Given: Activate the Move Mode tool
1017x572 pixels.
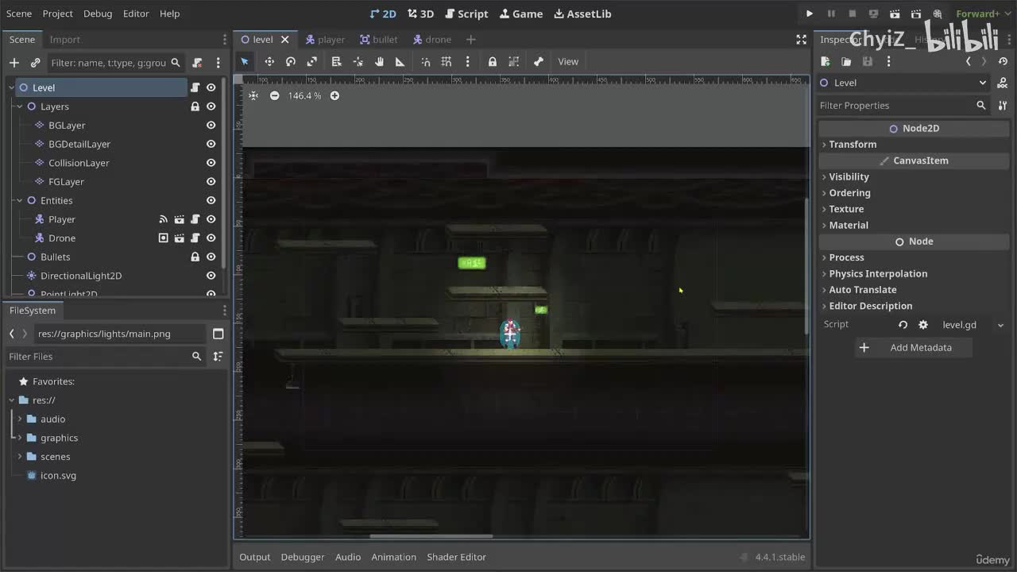Looking at the screenshot, I should pyautogui.click(x=269, y=61).
